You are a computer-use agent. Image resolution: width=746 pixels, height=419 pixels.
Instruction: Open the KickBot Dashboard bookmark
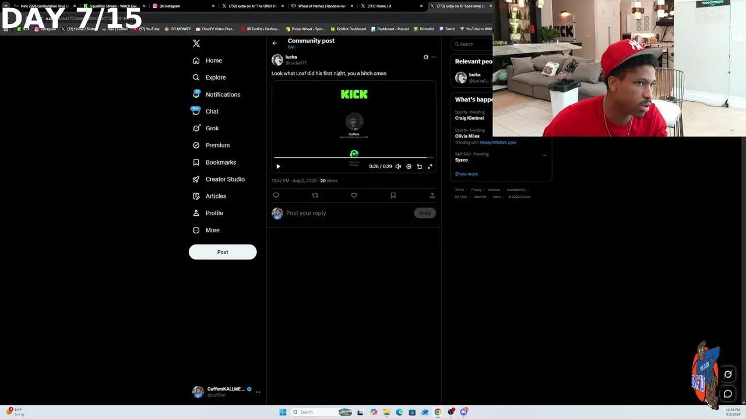click(x=348, y=29)
